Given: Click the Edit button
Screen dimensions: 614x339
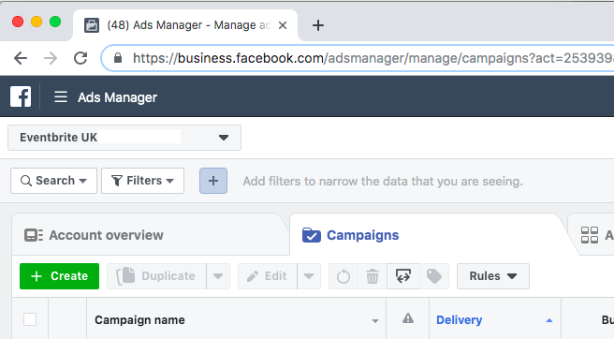Looking at the screenshot, I should [268, 276].
